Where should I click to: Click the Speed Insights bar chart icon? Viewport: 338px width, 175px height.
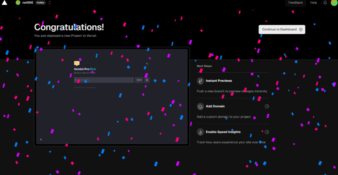pyautogui.click(x=200, y=132)
